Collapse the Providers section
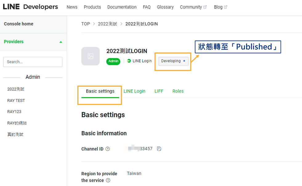Screen dimensions: 302x186 point(33,42)
